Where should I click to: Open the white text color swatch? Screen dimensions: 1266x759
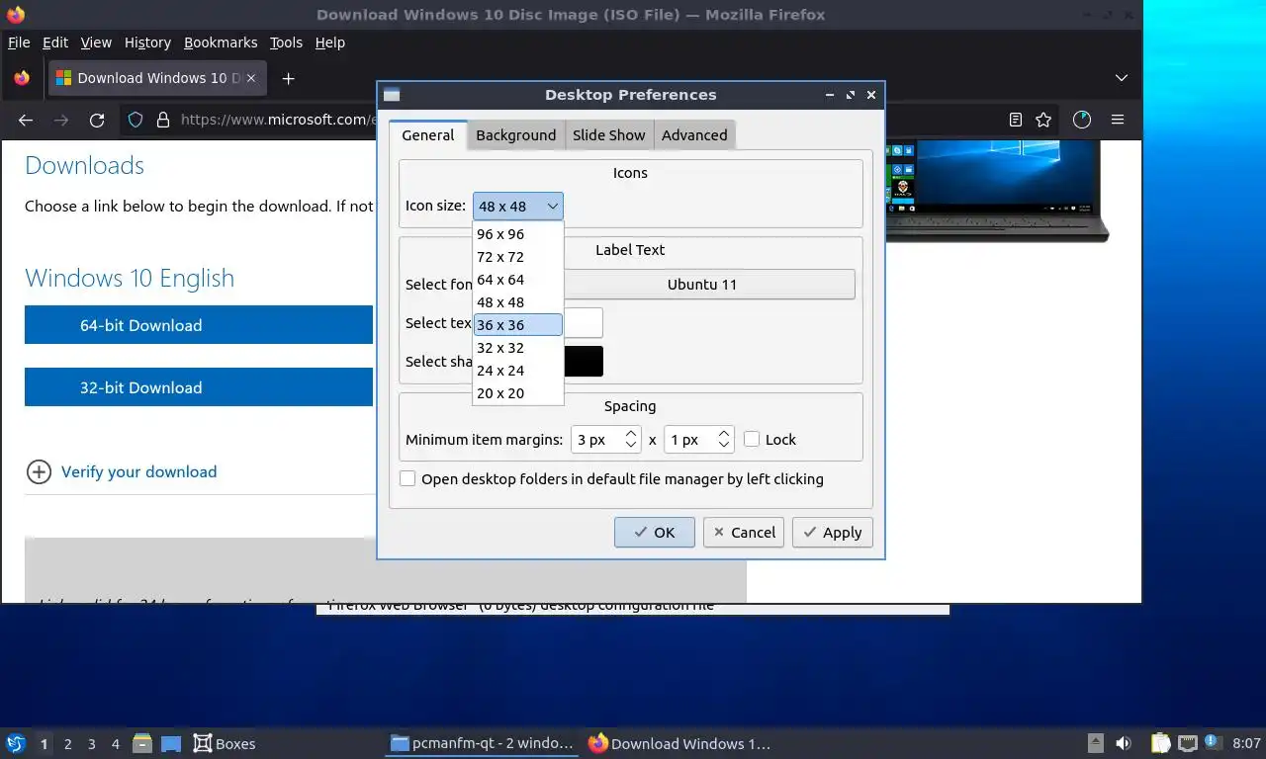584,323
